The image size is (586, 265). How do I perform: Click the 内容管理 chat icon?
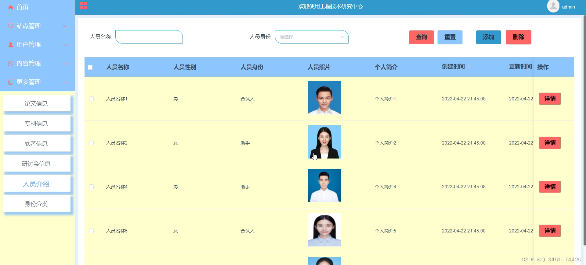pyautogui.click(x=11, y=63)
